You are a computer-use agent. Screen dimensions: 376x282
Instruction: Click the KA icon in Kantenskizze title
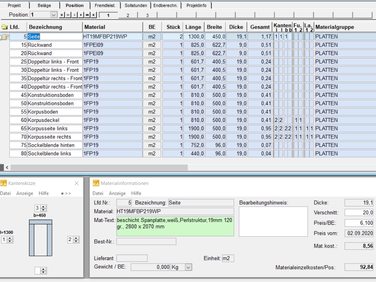4,183
